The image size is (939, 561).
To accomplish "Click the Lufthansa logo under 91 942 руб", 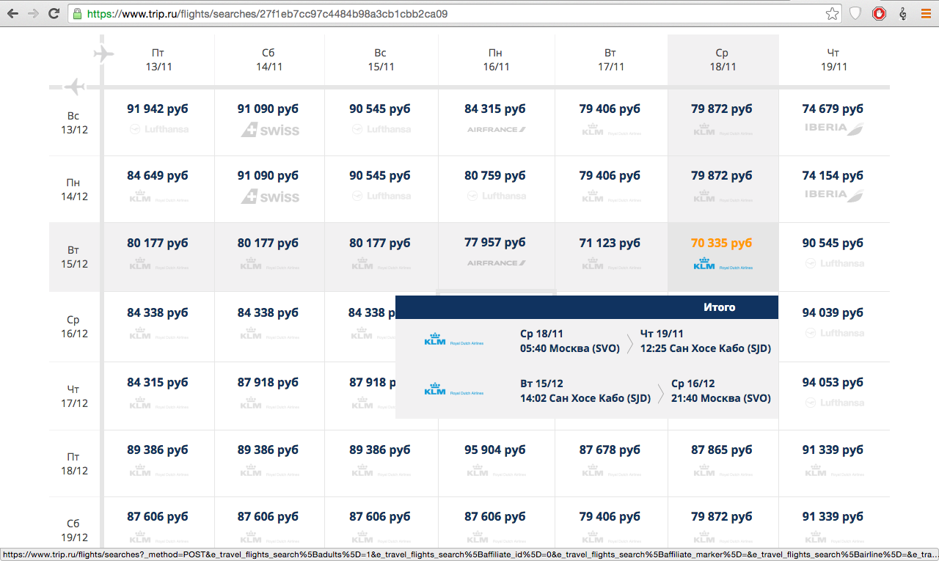I will tap(158, 129).
